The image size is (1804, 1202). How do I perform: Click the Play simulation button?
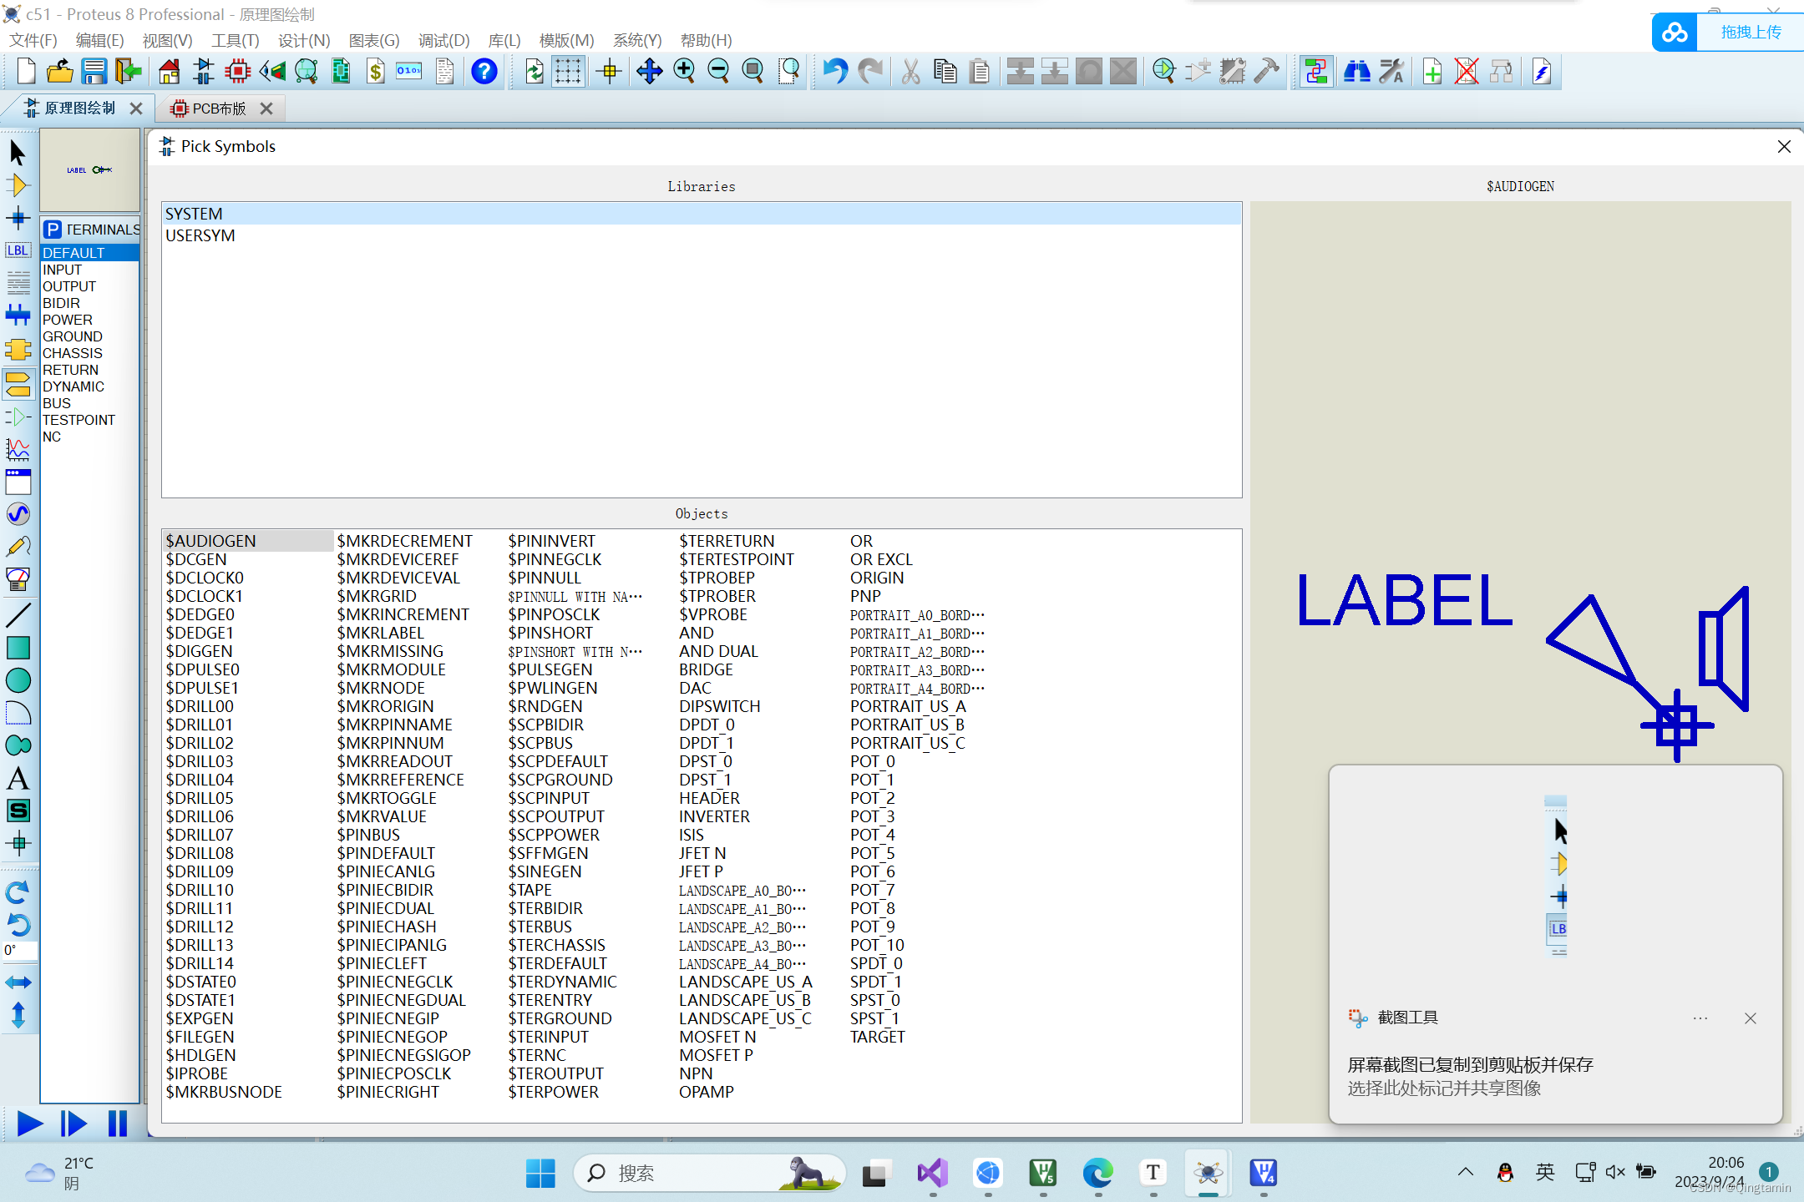(29, 1124)
